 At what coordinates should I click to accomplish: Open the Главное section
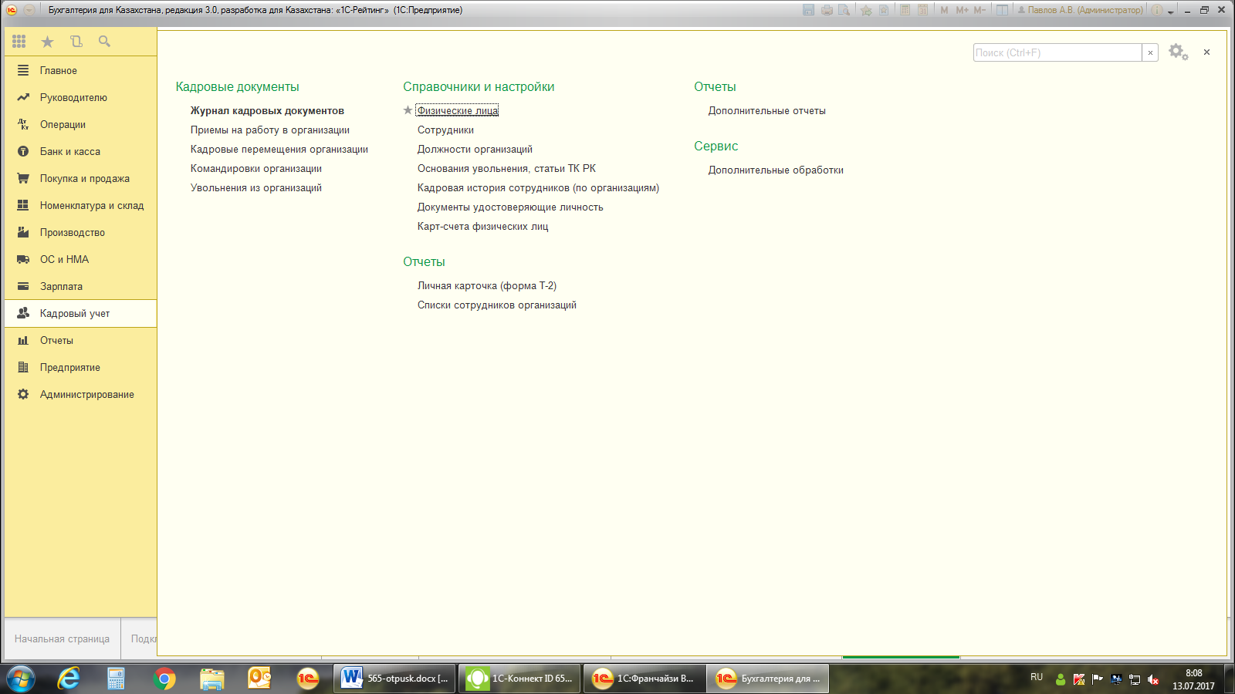80,70
